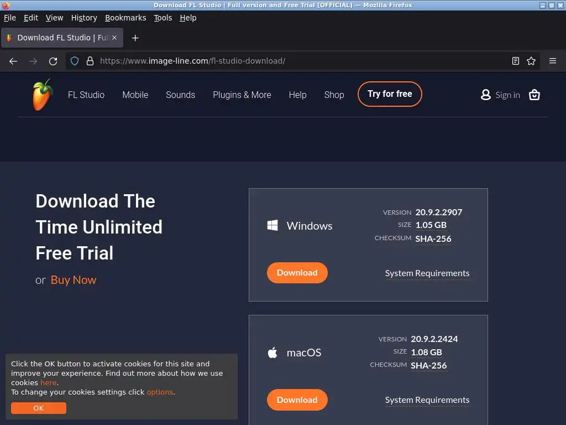Image resolution: width=566 pixels, height=425 pixels.
Task: View Windows System Requirements
Action: point(427,273)
